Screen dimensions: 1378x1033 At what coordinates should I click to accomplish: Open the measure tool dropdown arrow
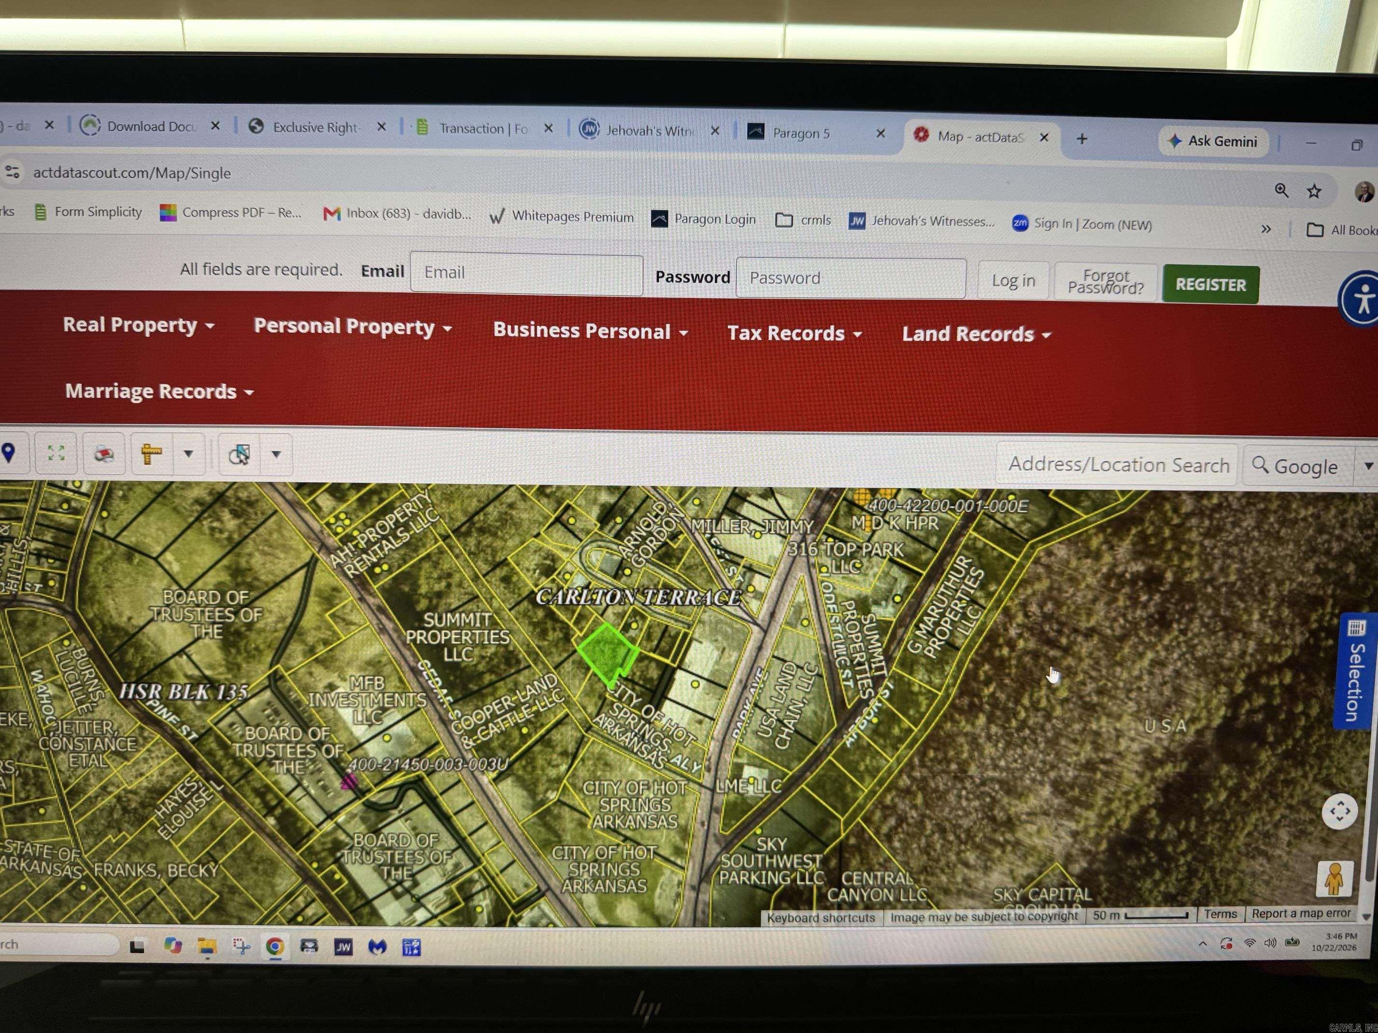188,454
